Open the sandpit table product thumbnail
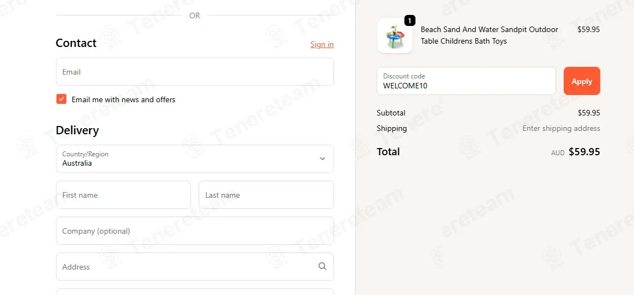The image size is (634, 295). [x=394, y=35]
